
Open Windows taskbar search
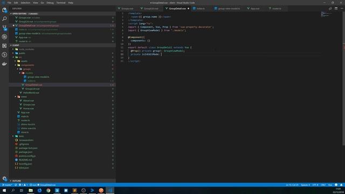(x=13, y=190)
